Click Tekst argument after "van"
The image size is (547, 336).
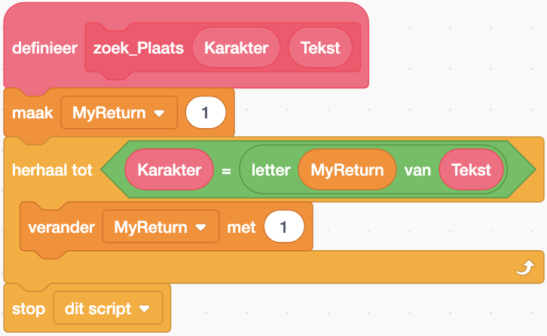pos(471,170)
